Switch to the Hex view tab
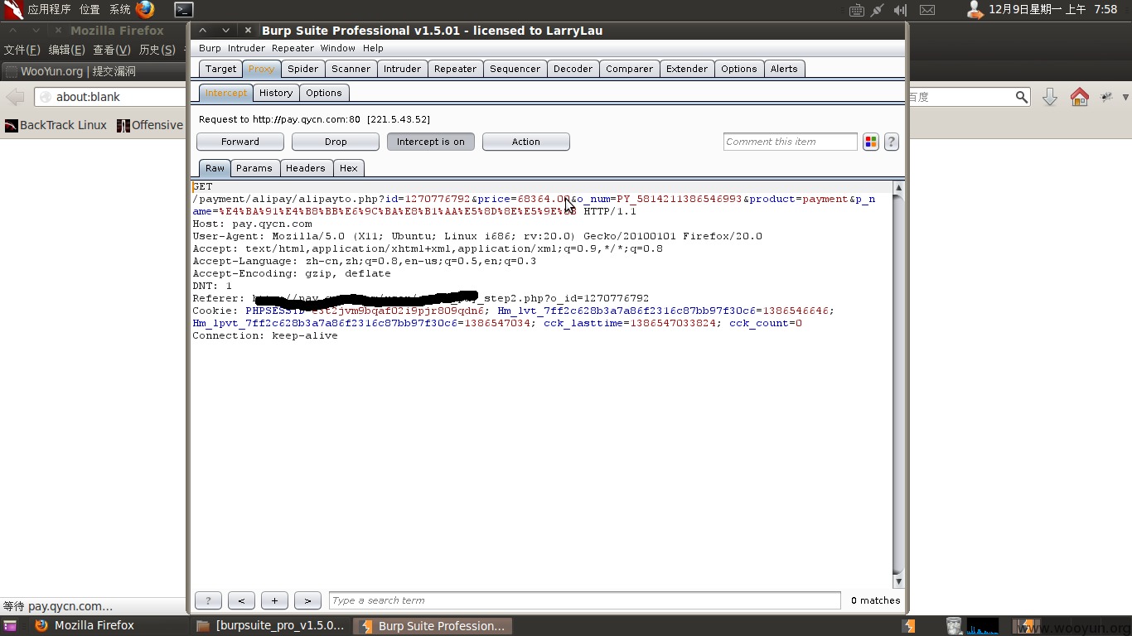1132x636 pixels. coord(348,168)
